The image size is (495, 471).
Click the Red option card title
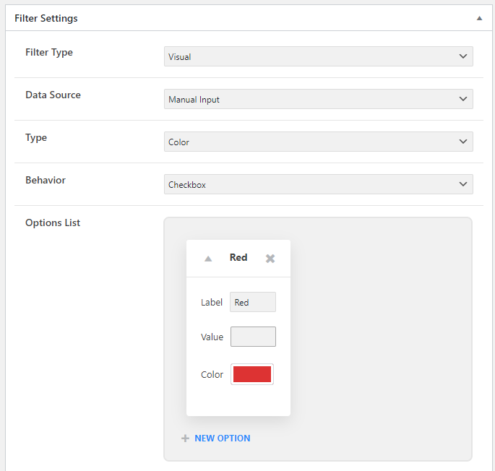click(238, 258)
